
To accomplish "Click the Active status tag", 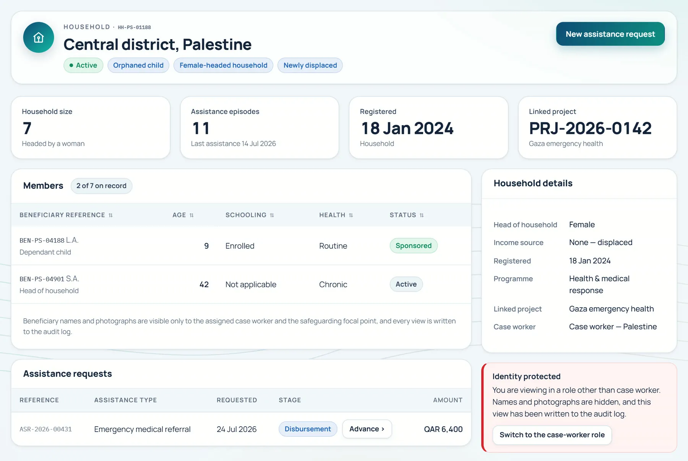I will (x=83, y=65).
